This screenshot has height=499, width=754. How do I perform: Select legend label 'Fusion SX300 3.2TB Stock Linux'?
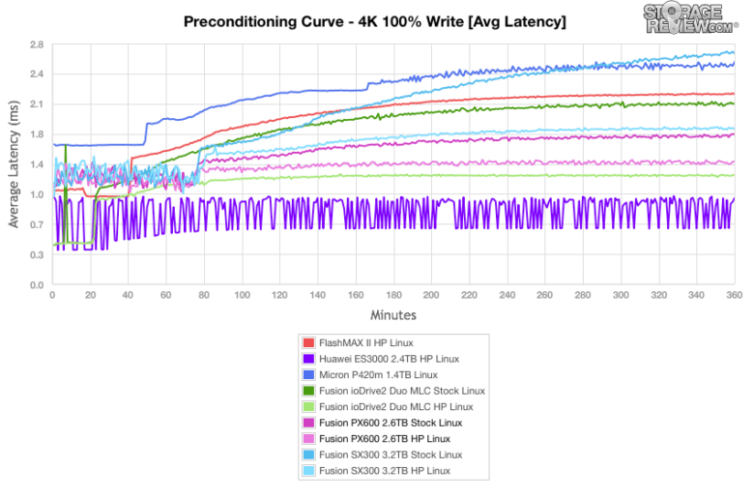391,455
